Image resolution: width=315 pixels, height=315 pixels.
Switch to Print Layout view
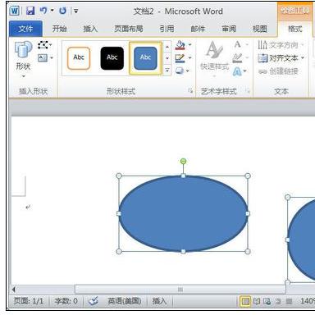coord(245,301)
